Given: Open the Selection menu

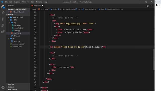Looking at the screenshot, I should tap(17, 2).
